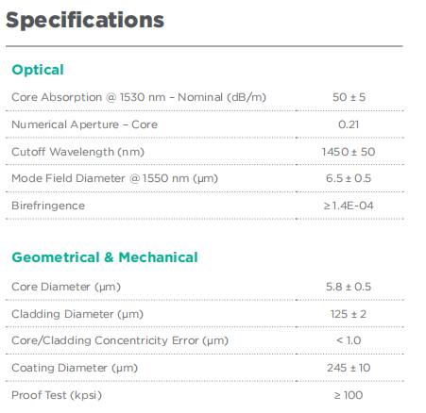
Task: Select the Core Diameter (µm) label
Action: [x=66, y=287]
